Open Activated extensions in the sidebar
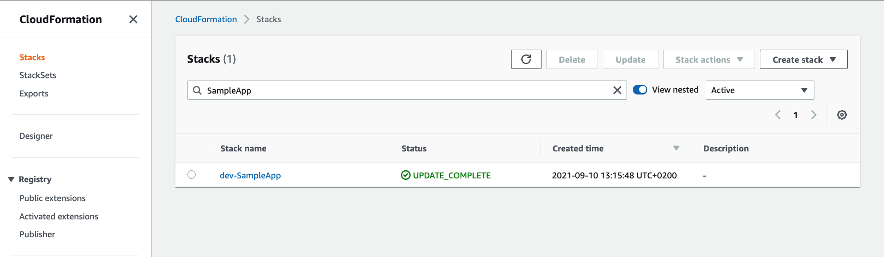 59,216
